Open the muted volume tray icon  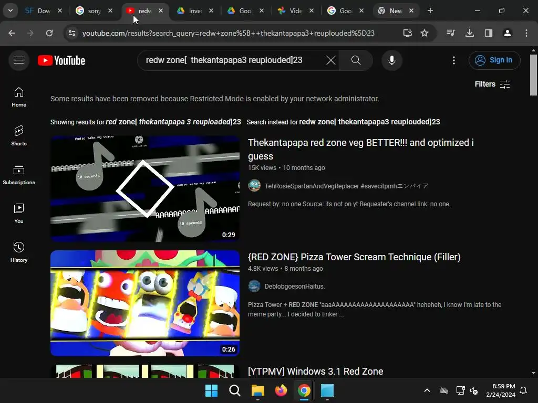click(474, 390)
